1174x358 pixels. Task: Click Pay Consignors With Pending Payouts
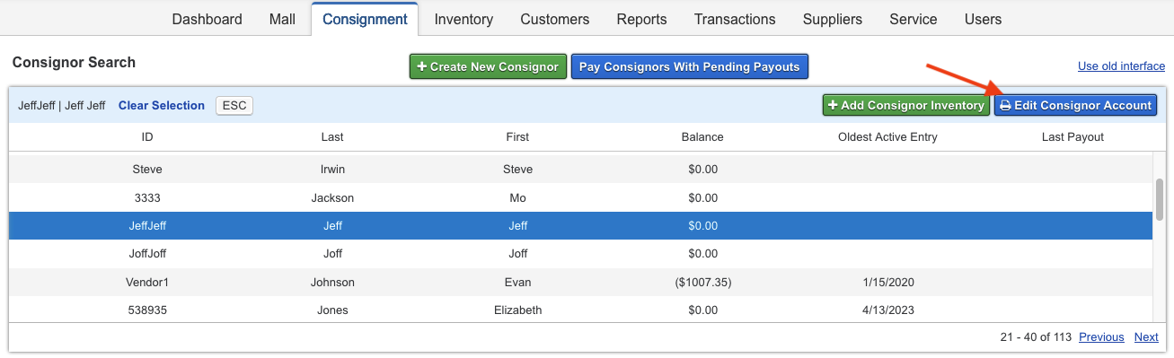point(689,67)
